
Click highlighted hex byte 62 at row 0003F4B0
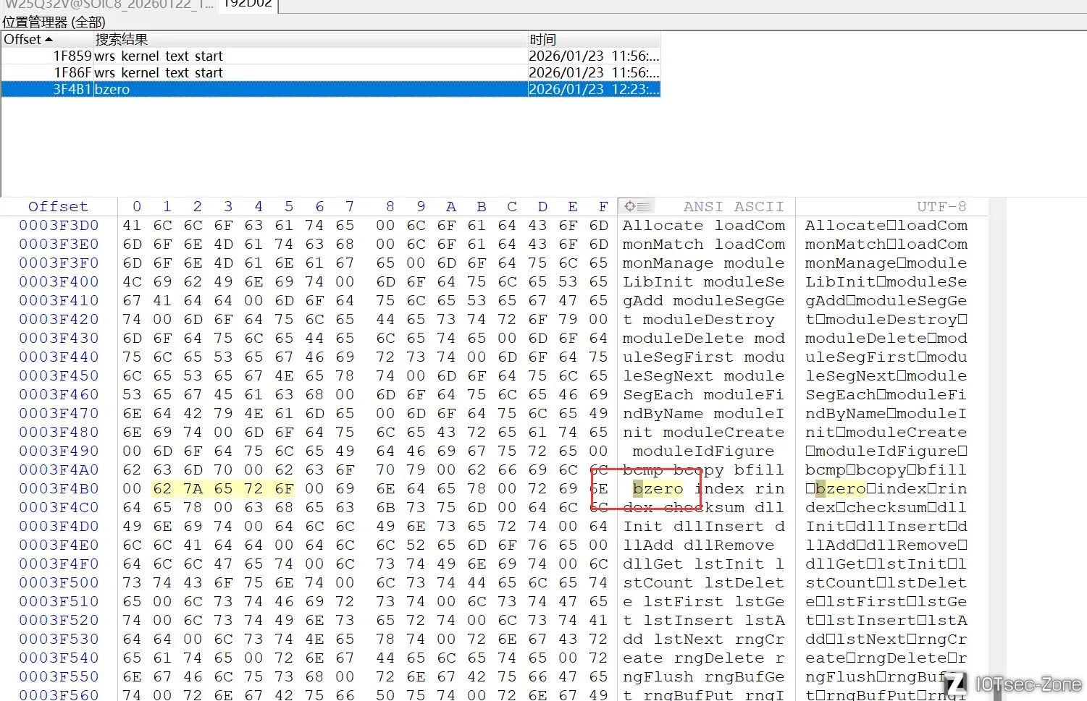pos(162,489)
